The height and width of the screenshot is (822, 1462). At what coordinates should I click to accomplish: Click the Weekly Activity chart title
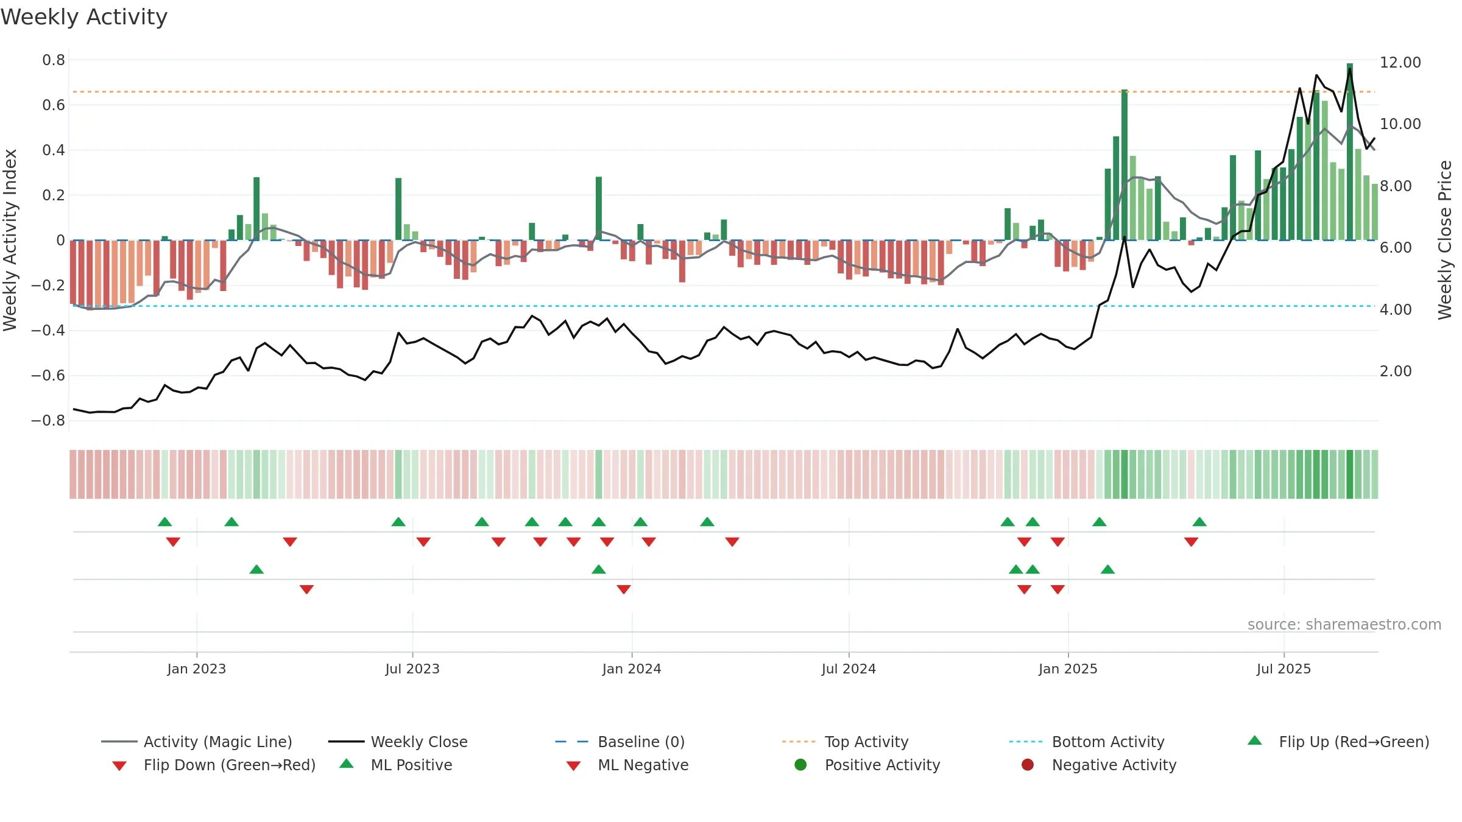(84, 17)
